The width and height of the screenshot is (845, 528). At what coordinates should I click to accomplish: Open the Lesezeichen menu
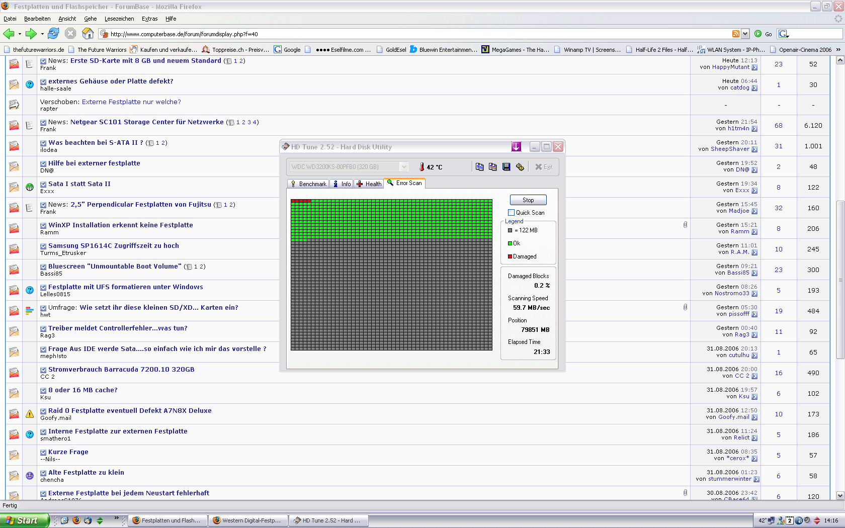(119, 19)
